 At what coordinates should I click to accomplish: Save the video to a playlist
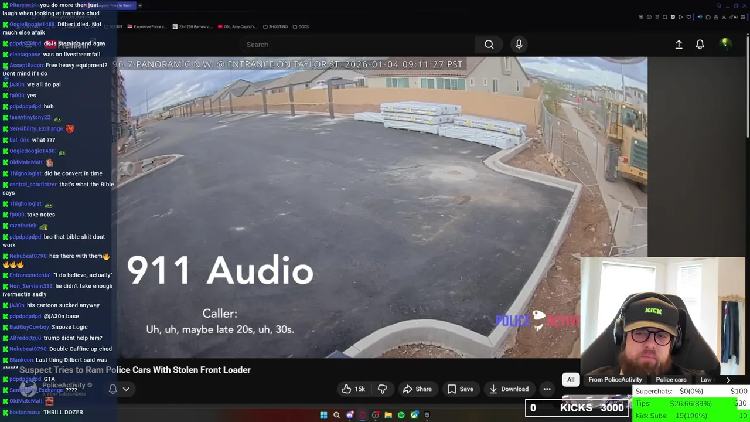coord(460,389)
